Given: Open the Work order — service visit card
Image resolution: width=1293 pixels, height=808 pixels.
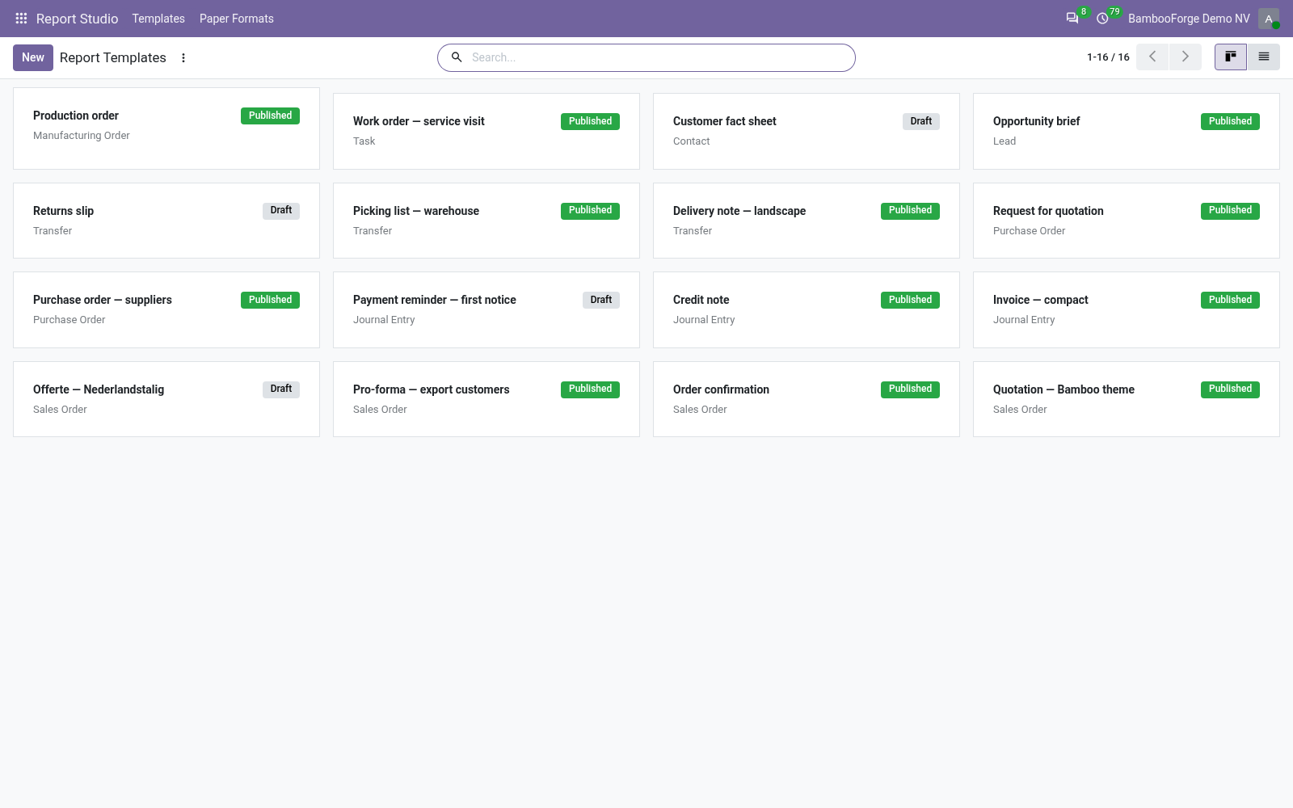Looking at the screenshot, I should [486, 131].
